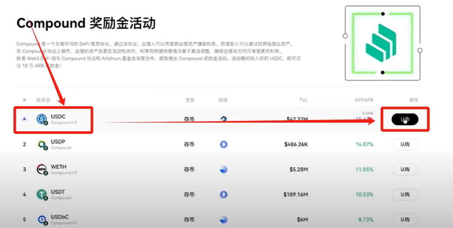The height and width of the screenshot is (228, 453).
Task: Click the Ethereum network icon in USDT row
Action: (x=224, y=195)
